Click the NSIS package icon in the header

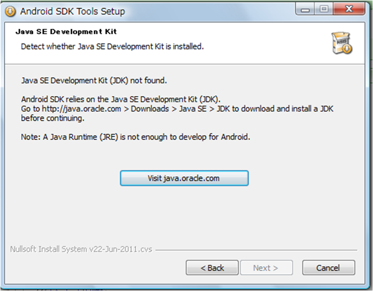pos(342,43)
